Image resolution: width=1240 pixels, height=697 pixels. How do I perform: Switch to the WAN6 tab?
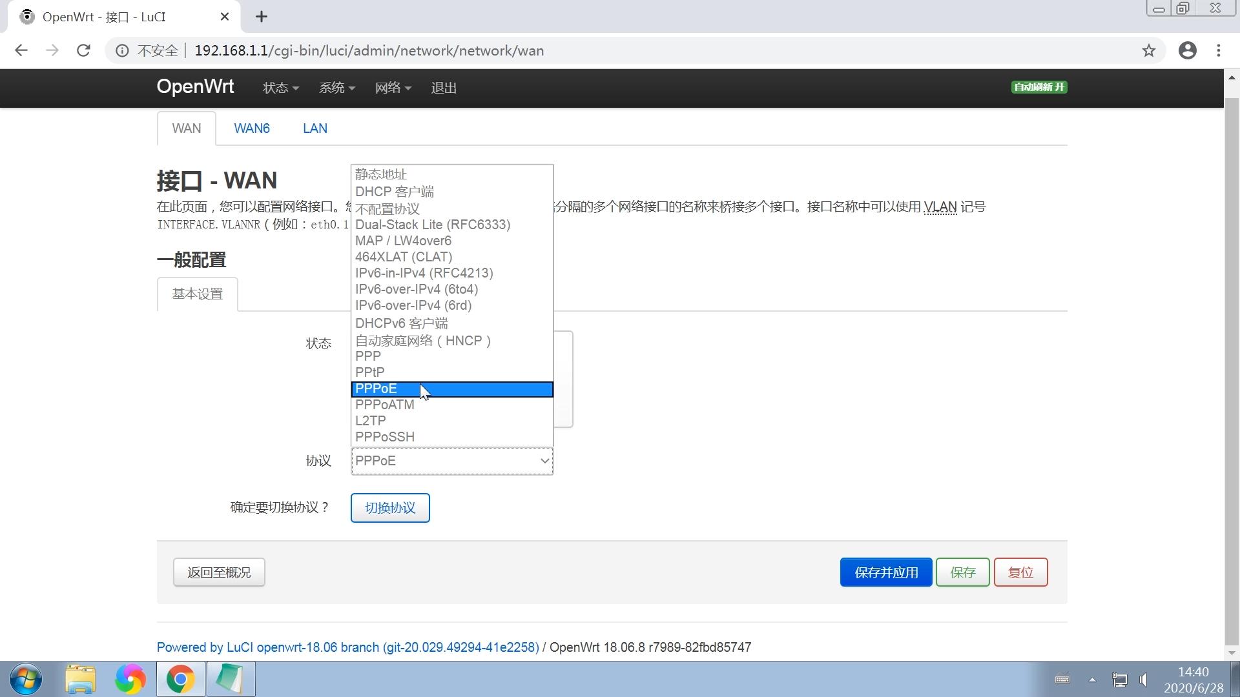[252, 128]
